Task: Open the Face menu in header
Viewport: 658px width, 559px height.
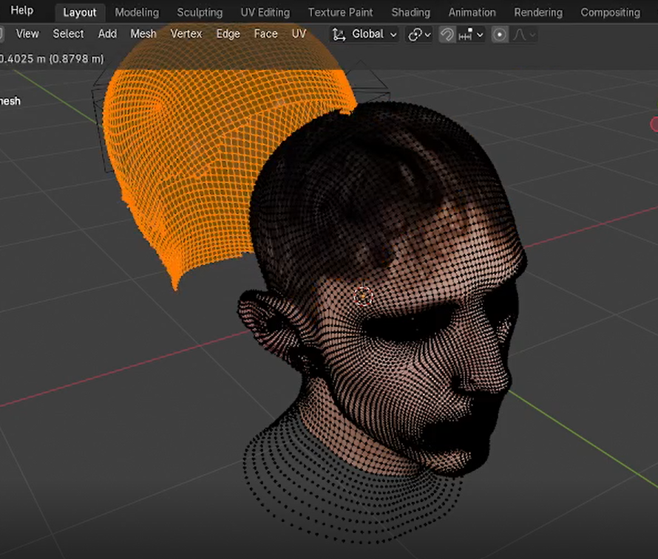Action: (265, 34)
